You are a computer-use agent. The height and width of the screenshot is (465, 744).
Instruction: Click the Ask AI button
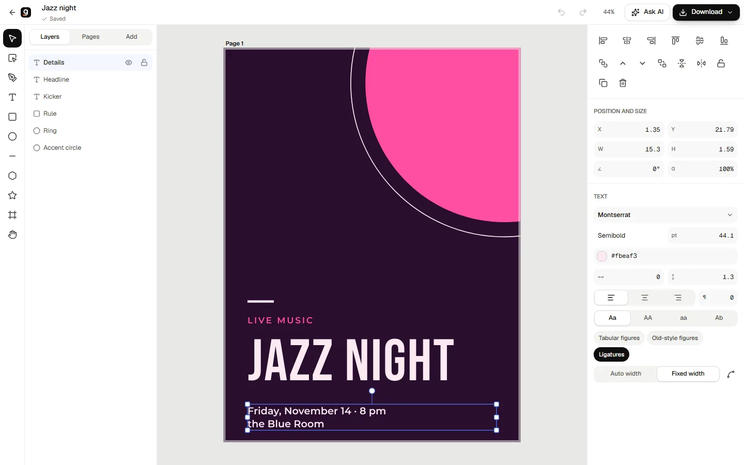(x=647, y=12)
